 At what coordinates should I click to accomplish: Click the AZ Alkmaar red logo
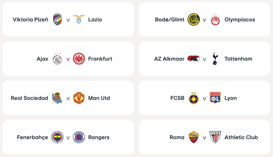click(x=194, y=59)
